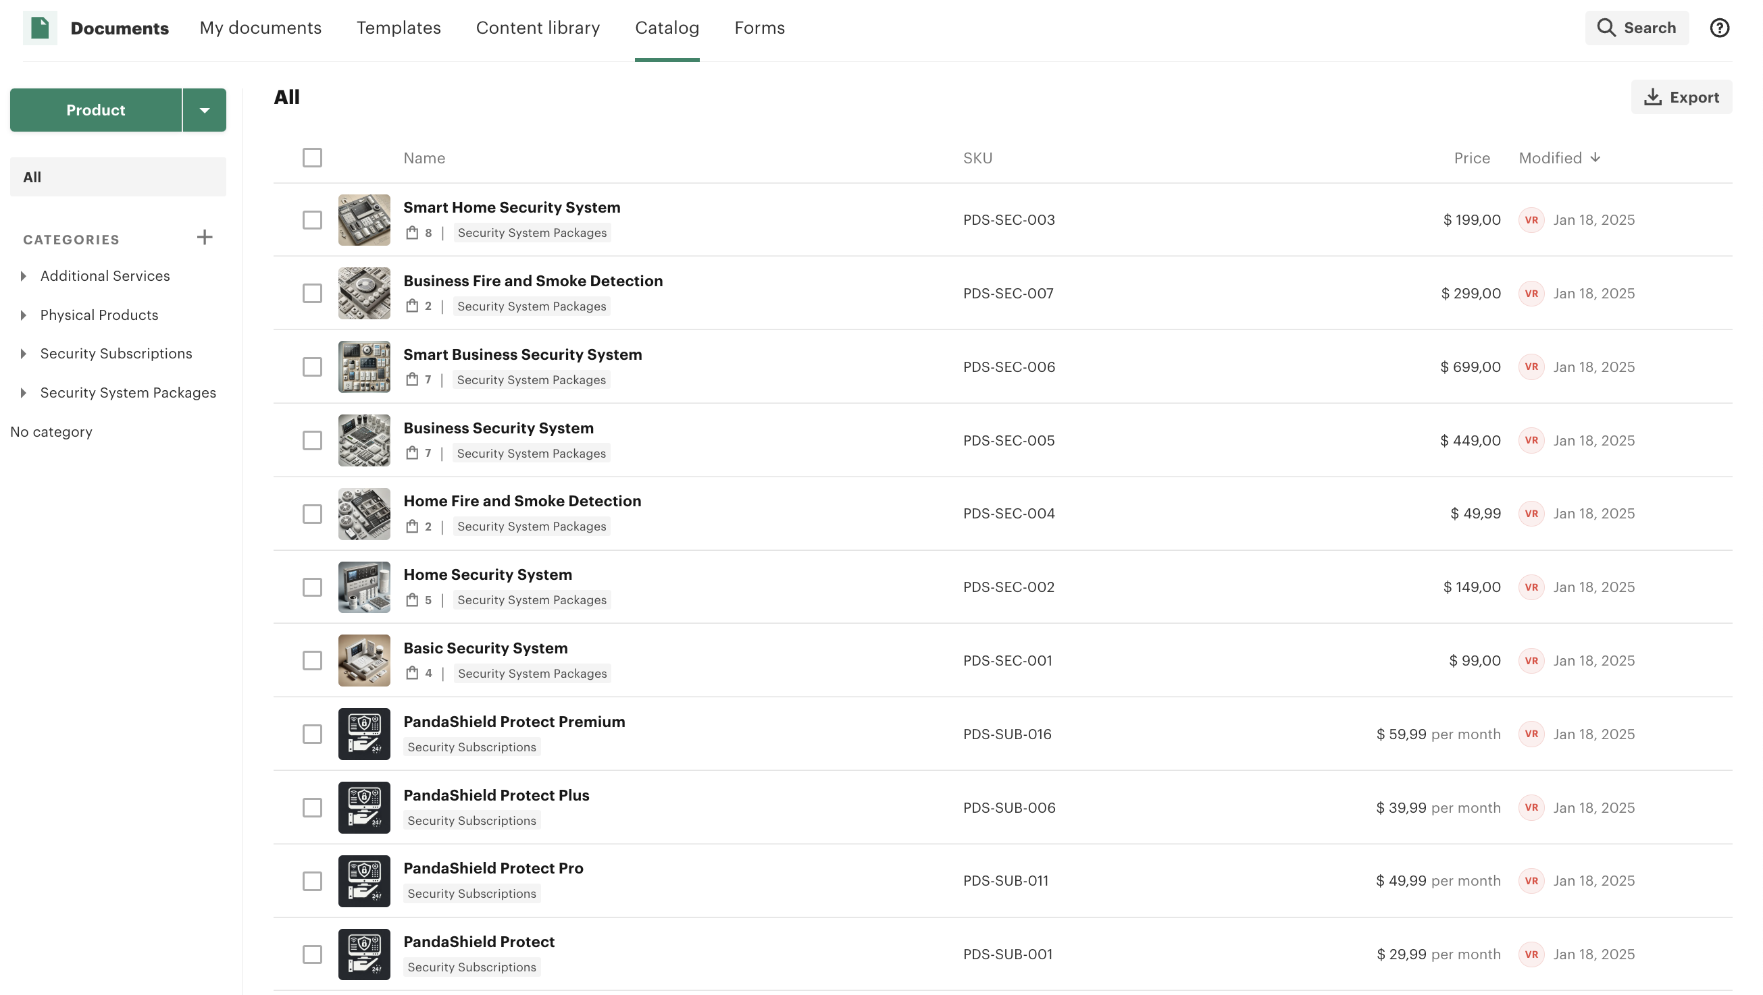Open the help question mark icon
Image resolution: width=1763 pixels, height=995 pixels.
point(1719,28)
